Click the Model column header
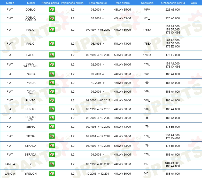Screen dimensions: 202x178 [31, 3]
